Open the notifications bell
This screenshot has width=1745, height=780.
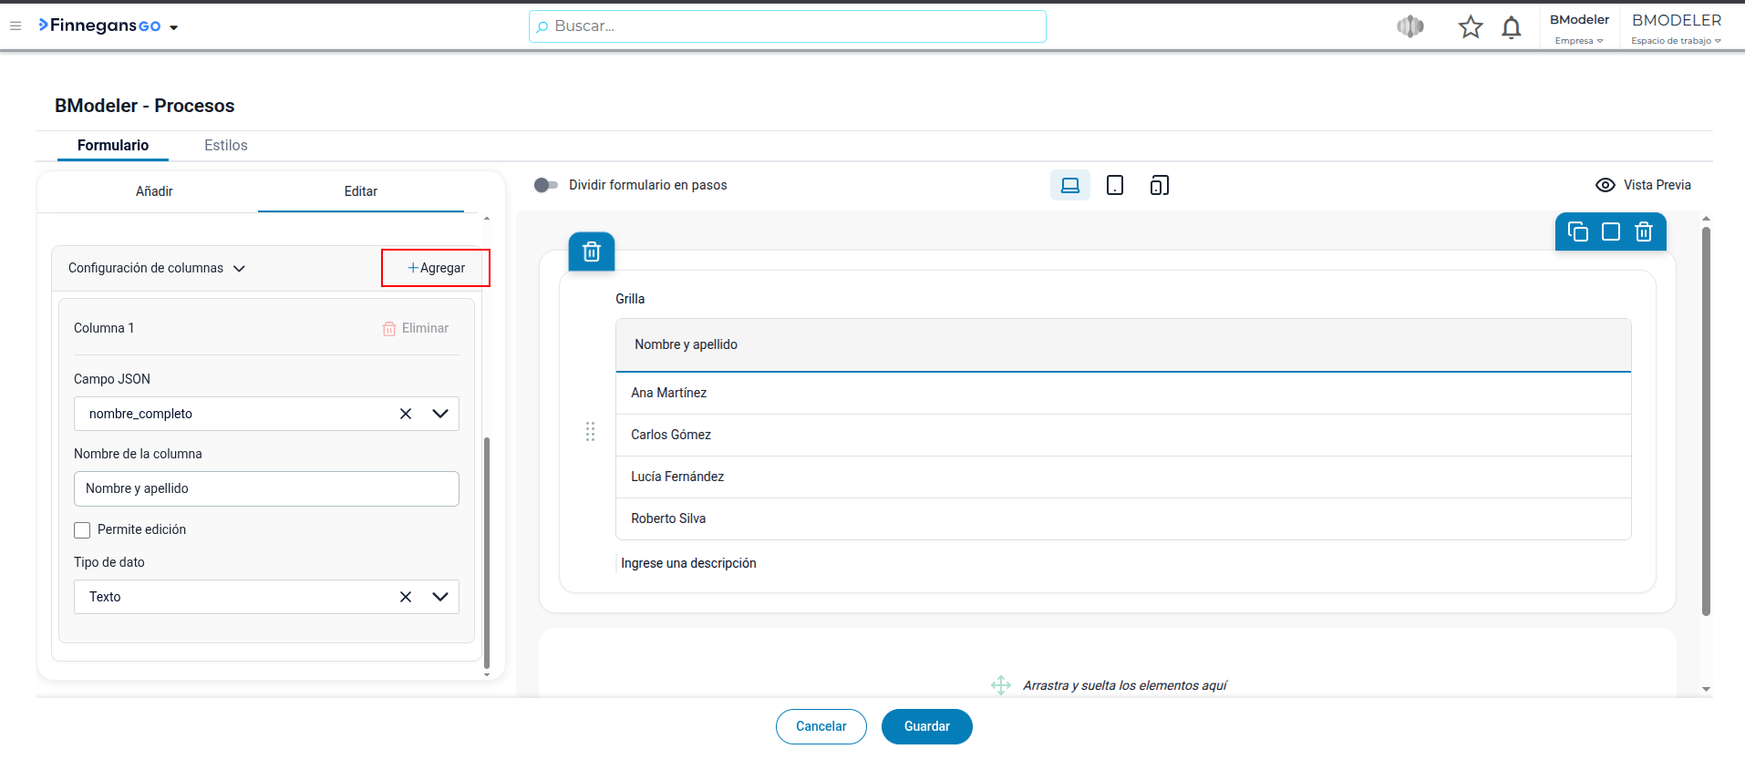coord(1512,27)
